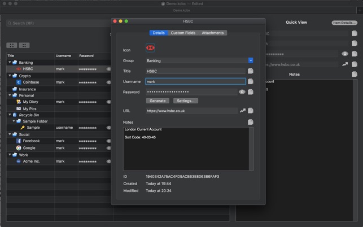Show password for Google row
Image resolution: width=363 pixels, height=227 pixels.
[x=108, y=148]
